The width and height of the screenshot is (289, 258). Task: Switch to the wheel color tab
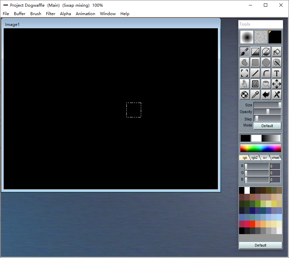pyautogui.click(x=275, y=157)
